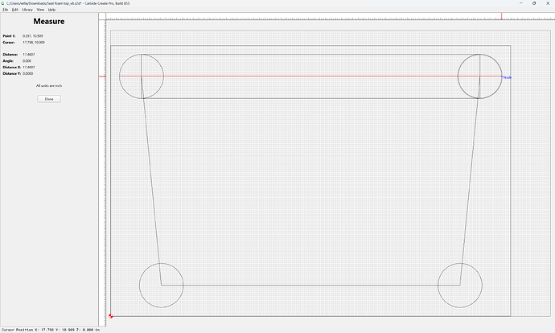Screen dimensions: 555x333
Task: Click the Cursor coordinate value 17.798, 10.909
Action: tap(34, 43)
